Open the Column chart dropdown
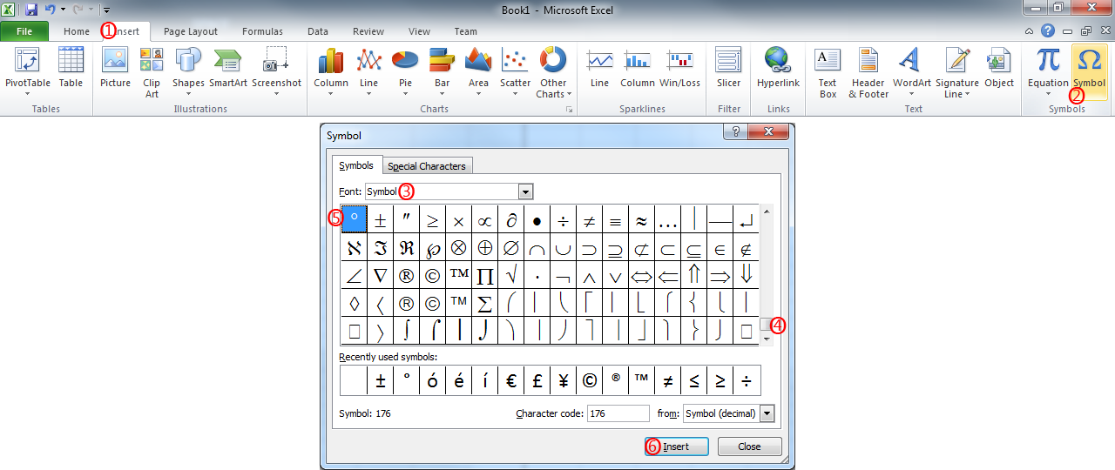 (x=331, y=71)
